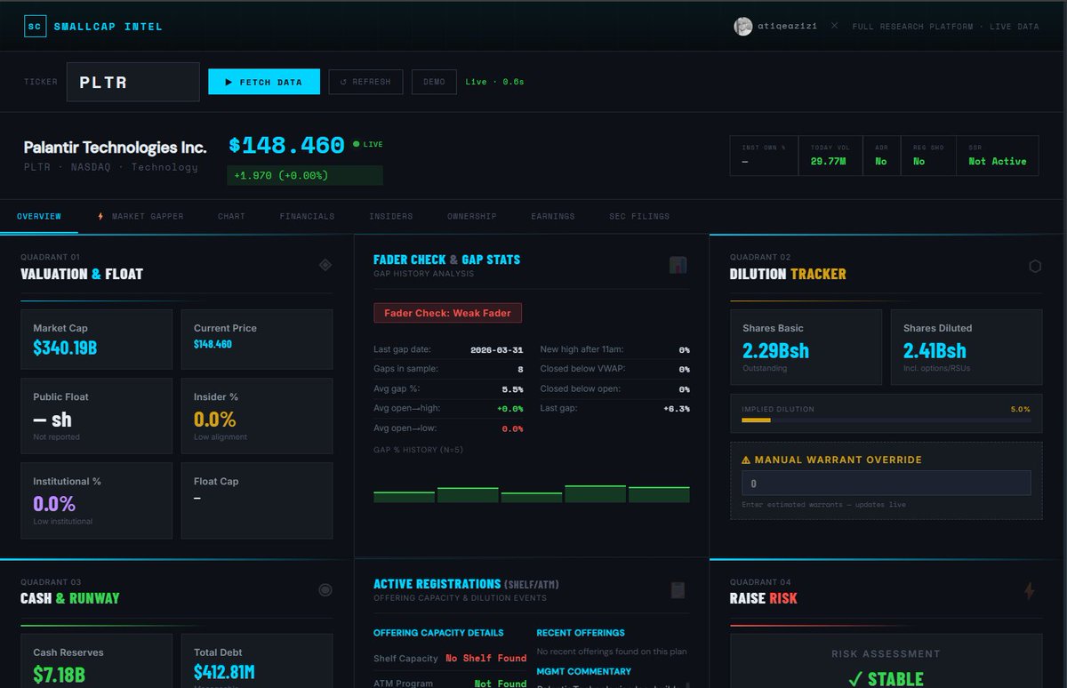Viewport: 1067px width, 688px height.
Task: Click the Closed below open row
Action: coord(614,388)
